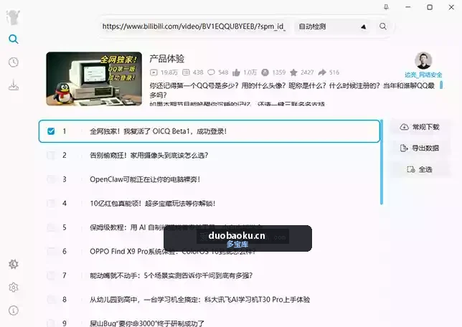Select row OPPO Find X9 Pro系统体验
The width and height of the screenshot is (462, 327).
point(209,251)
